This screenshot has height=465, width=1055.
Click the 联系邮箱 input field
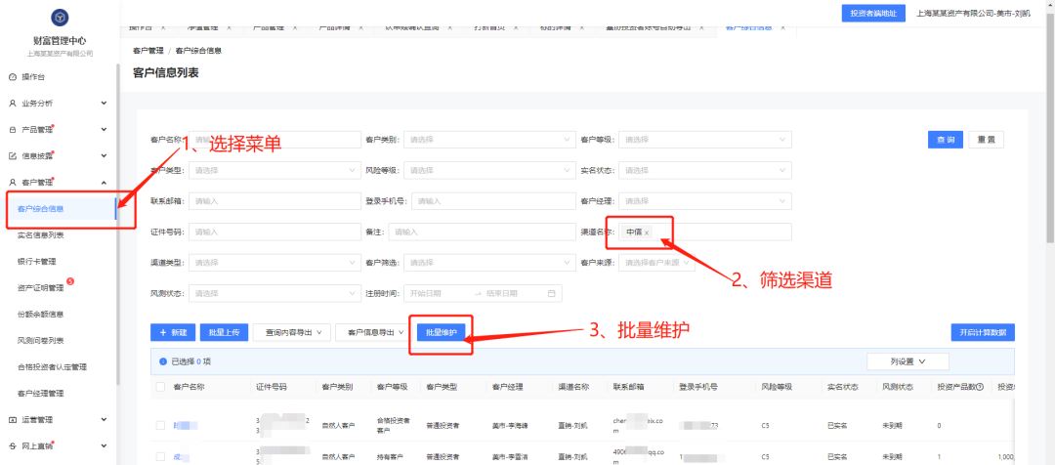(274, 201)
